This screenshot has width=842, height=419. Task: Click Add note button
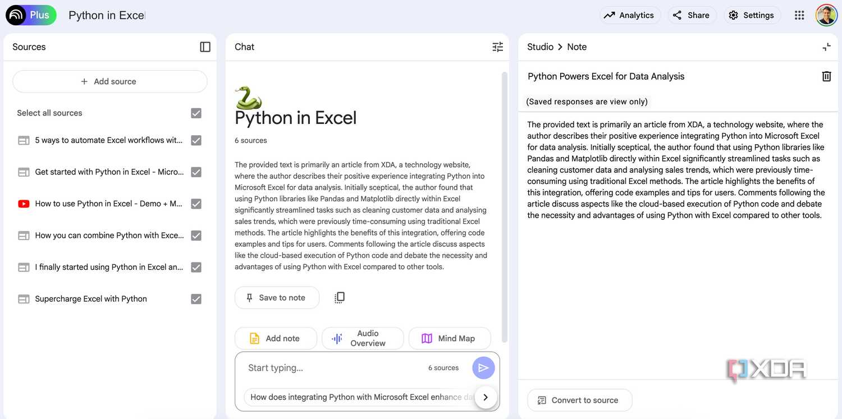click(276, 338)
